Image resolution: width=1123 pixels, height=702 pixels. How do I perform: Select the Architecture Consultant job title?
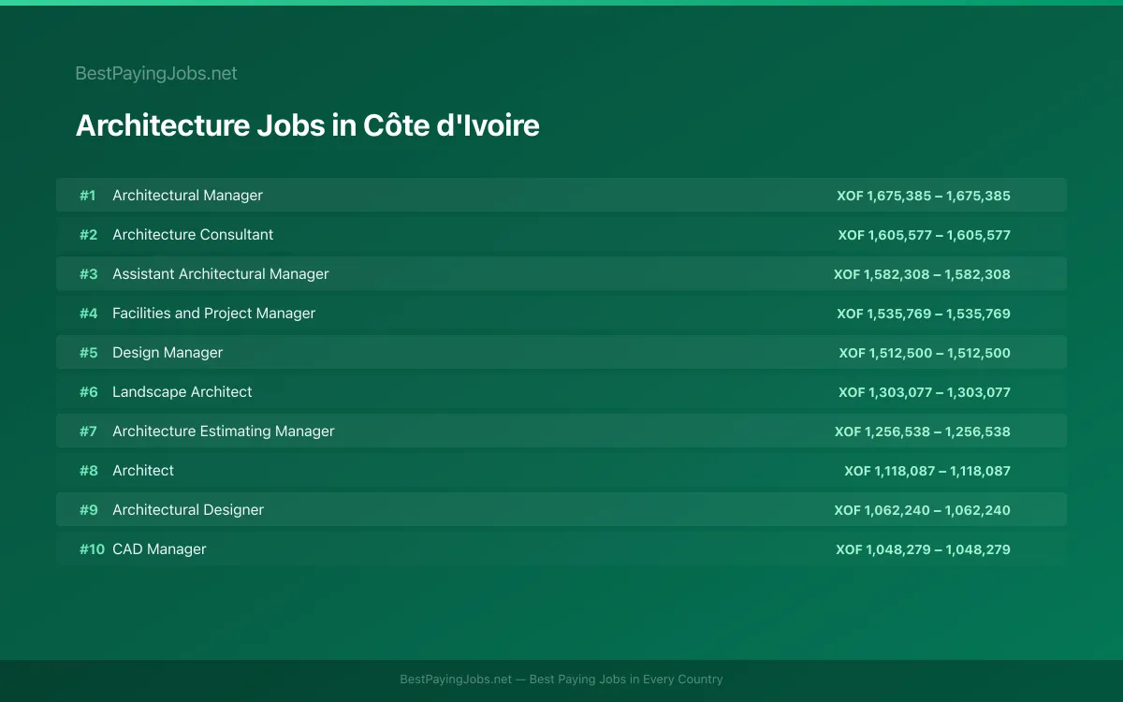point(193,235)
